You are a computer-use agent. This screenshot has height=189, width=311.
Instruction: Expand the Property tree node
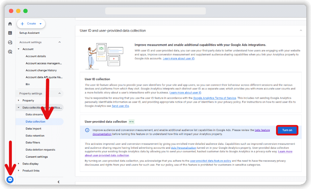click(19, 101)
